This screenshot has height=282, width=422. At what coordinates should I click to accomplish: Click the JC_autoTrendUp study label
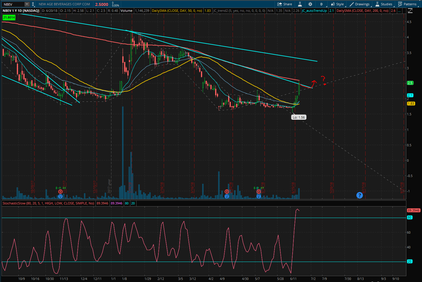point(314,11)
